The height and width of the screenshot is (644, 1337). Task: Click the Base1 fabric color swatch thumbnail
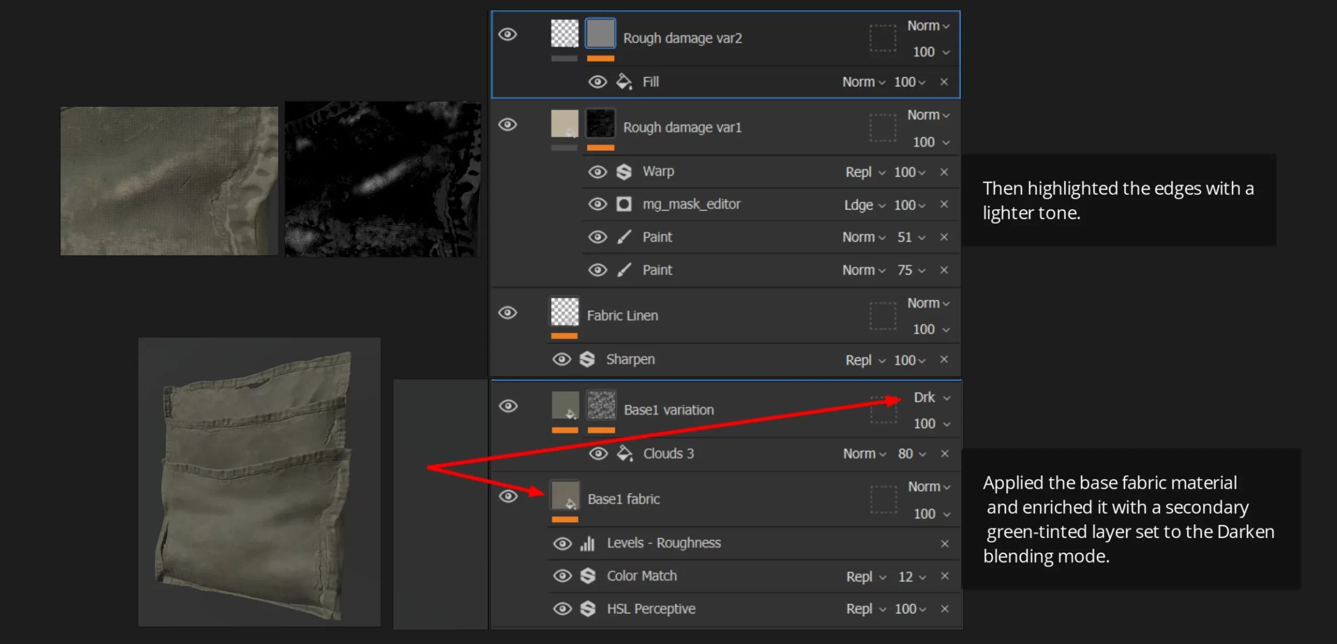[565, 495]
